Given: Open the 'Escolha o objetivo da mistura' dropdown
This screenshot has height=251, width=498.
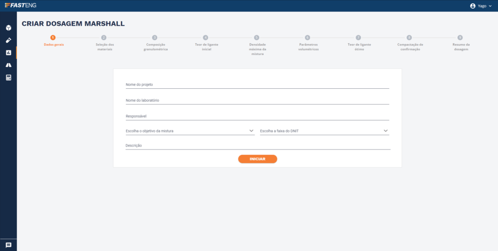Looking at the screenshot, I should (x=190, y=131).
